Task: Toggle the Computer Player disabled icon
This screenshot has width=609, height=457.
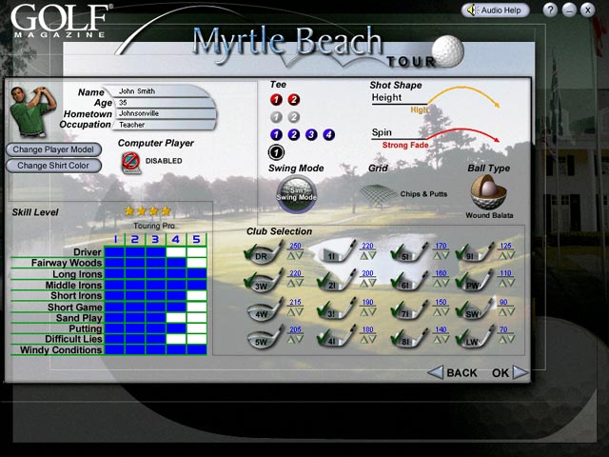Action: coord(131,163)
